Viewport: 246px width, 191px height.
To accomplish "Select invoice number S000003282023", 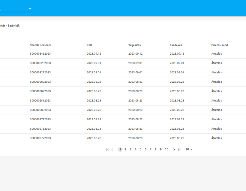I will click(x=40, y=63).
